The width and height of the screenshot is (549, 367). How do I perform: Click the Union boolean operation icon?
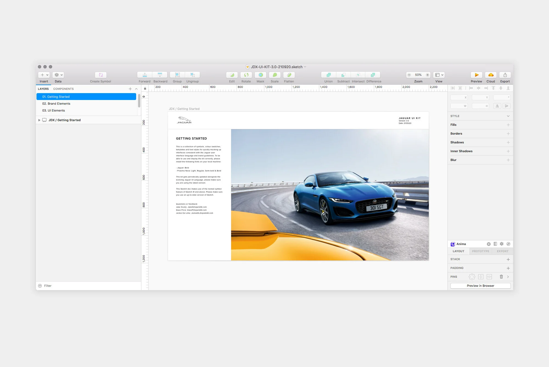tap(328, 75)
